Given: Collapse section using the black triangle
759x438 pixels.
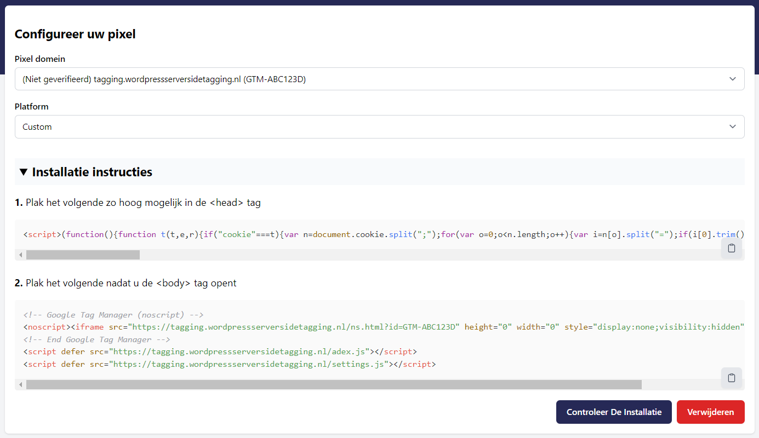Looking at the screenshot, I should point(23,172).
